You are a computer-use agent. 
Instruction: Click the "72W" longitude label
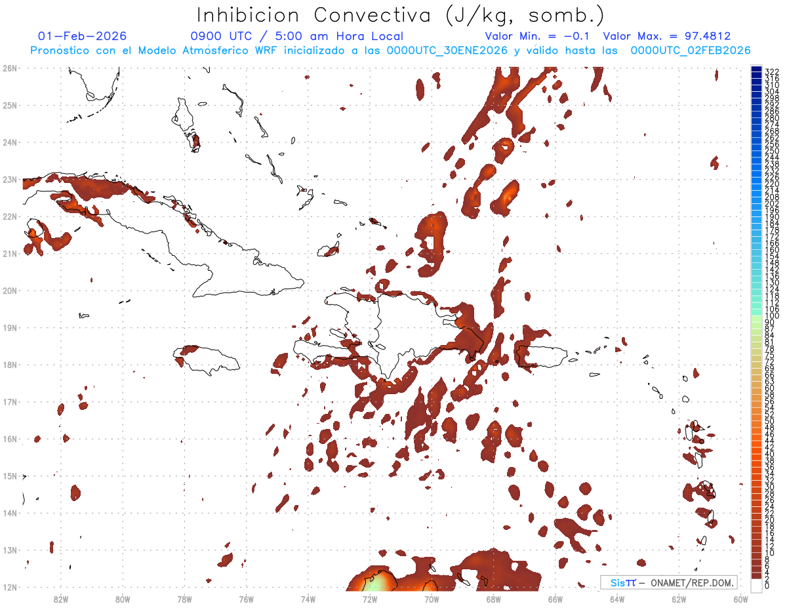tap(370, 599)
